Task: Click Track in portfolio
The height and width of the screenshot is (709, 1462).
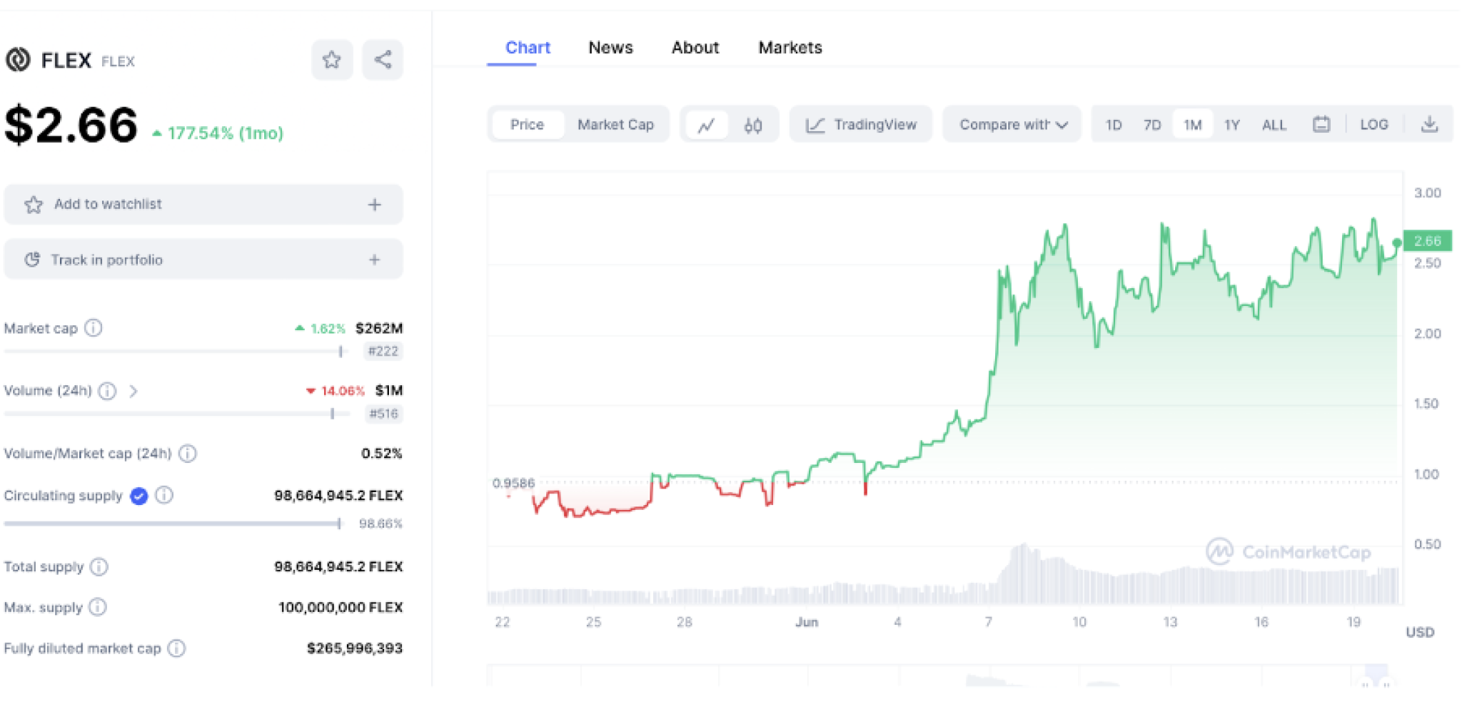Action: (203, 259)
